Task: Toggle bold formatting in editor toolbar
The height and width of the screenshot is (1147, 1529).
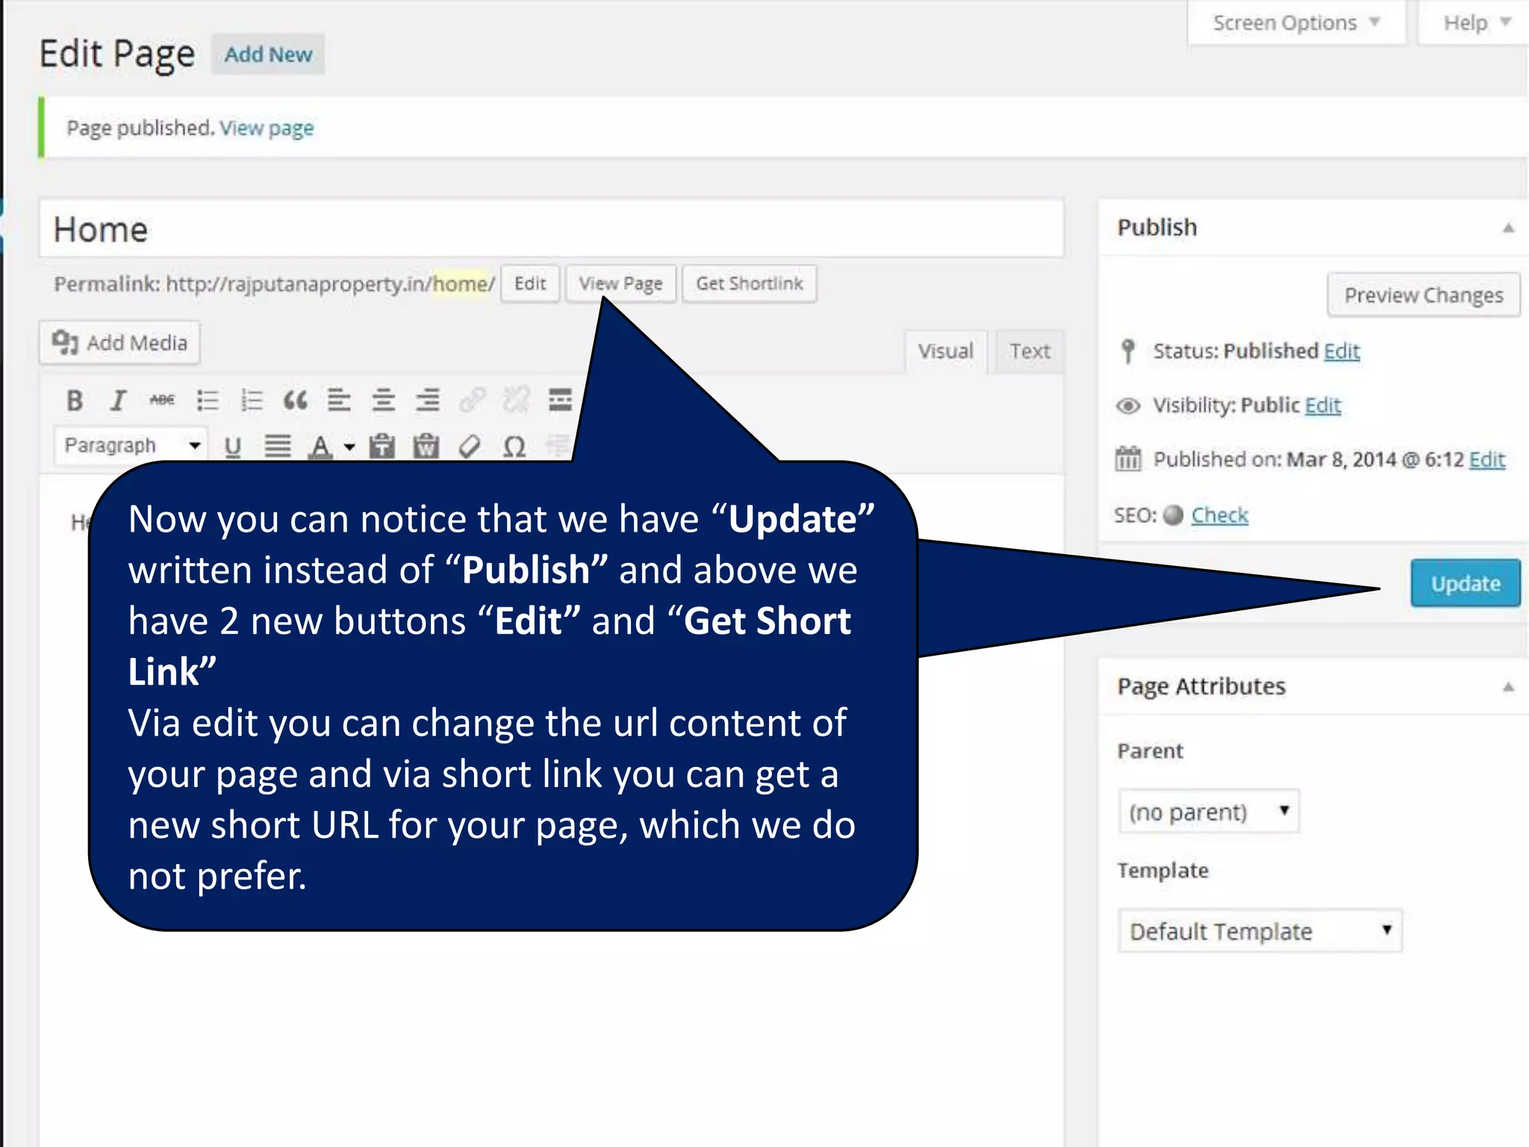Action: [x=75, y=401]
